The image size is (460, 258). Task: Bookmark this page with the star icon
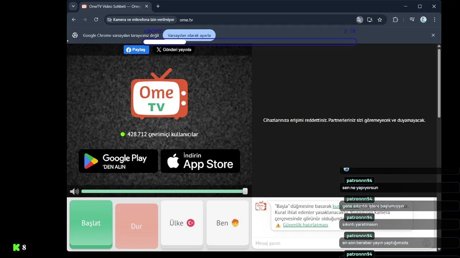pyautogui.click(x=380, y=20)
